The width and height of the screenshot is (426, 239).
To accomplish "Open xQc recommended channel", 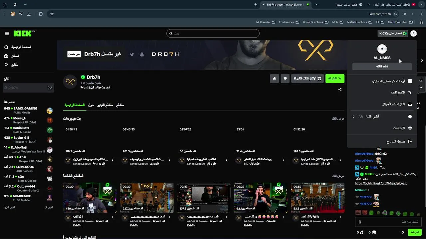I will pos(28,179).
